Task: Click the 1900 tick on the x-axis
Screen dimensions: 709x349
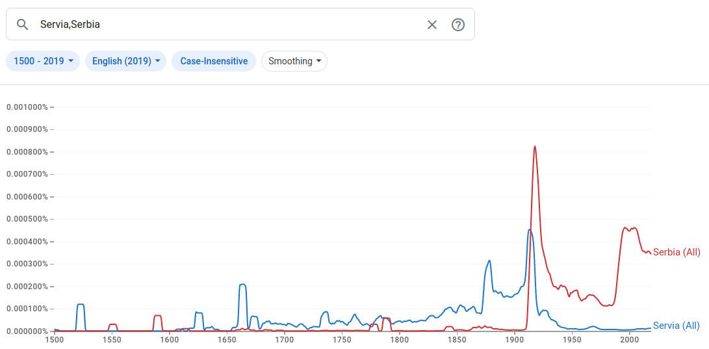Action: (x=514, y=339)
